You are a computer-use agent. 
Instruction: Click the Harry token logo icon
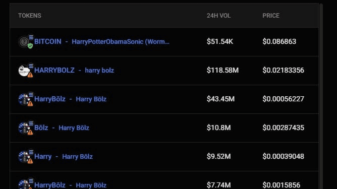tap(24, 157)
